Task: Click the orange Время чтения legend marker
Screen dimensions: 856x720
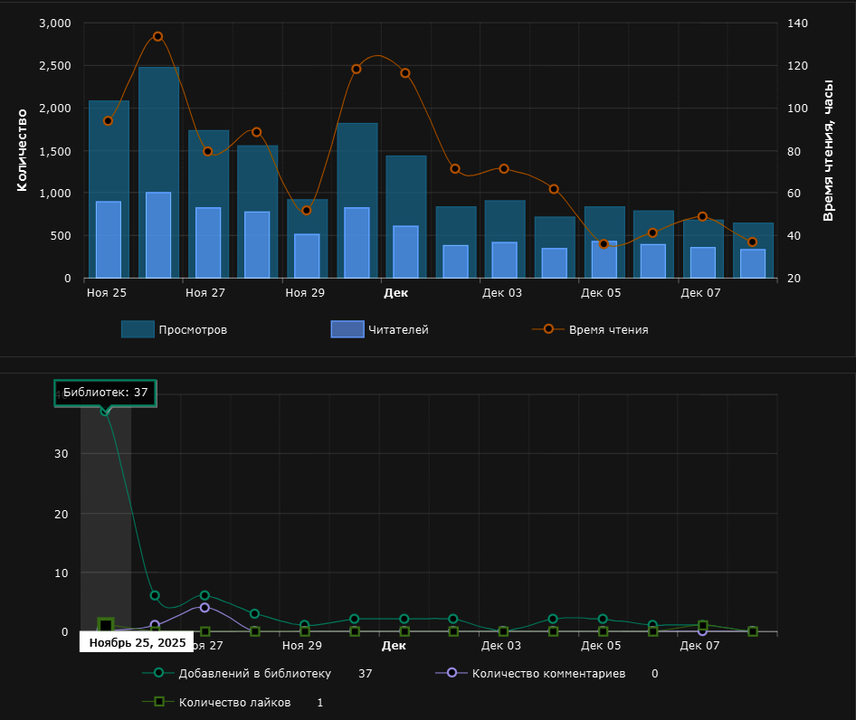Action: point(548,328)
